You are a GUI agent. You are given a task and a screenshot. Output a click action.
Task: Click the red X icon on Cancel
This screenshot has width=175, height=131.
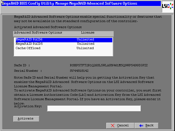pyautogui.click(x=113, y=126)
